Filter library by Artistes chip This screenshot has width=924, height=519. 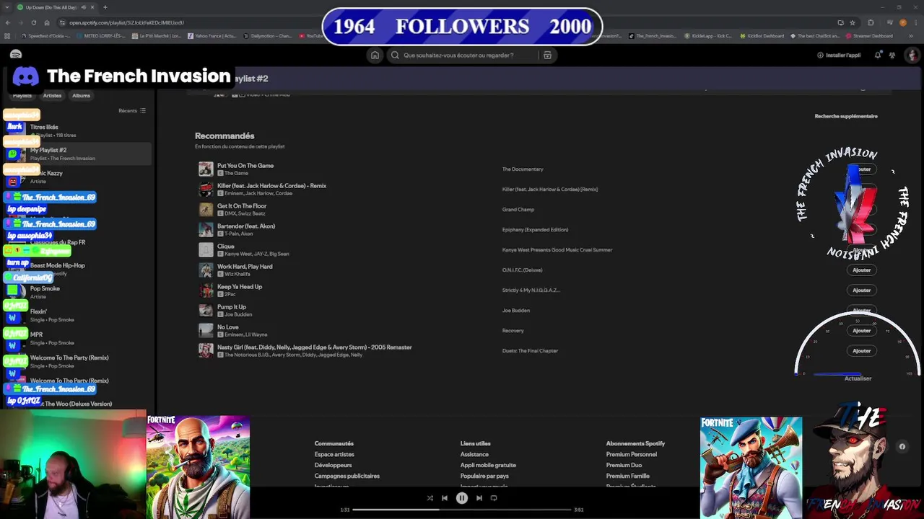tap(52, 95)
